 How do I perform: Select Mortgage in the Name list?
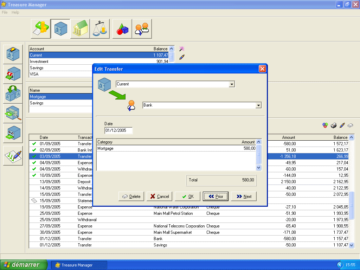coord(61,97)
